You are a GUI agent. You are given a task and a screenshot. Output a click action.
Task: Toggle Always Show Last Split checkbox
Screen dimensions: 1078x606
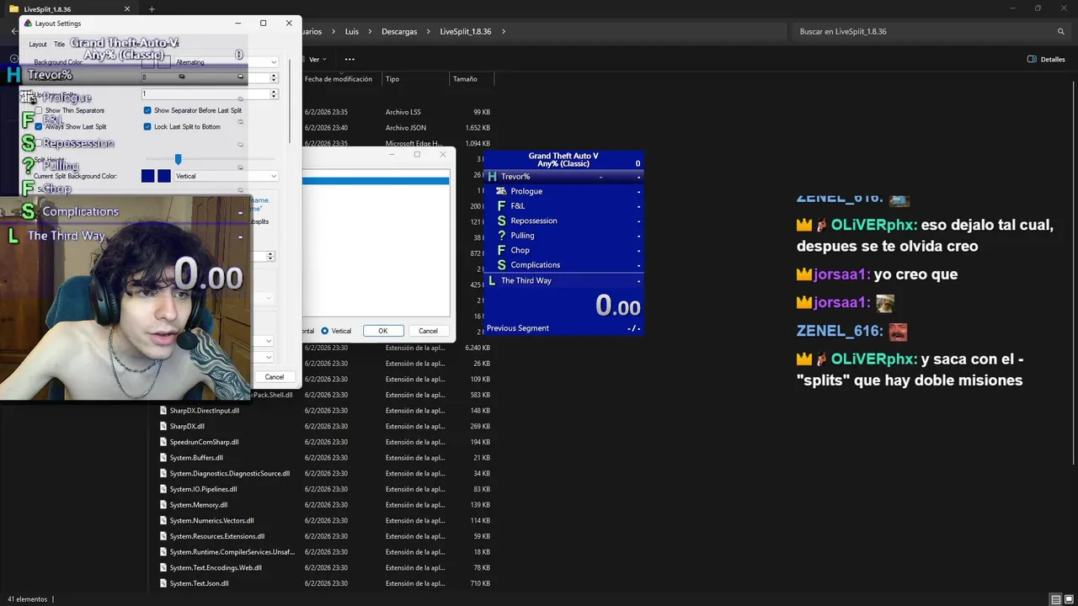click(38, 126)
